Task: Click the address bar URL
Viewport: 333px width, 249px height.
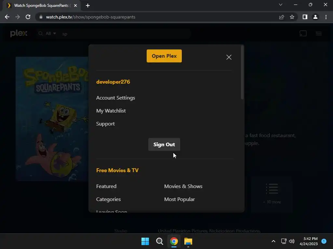Action: tap(91, 17)
